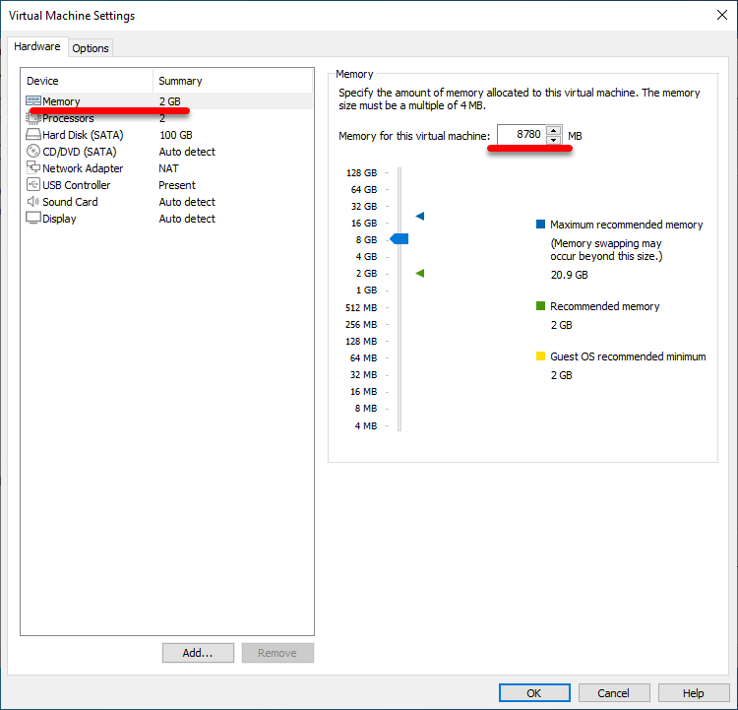This screenshot has height=710, width=738.
Task: Click the green recommended memory marker
Action: coord(420,273)
